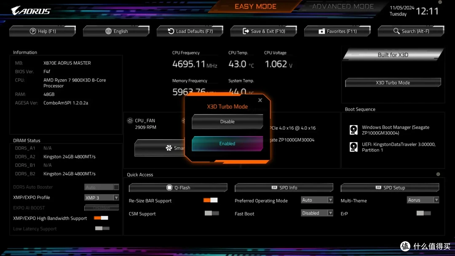Click ComboAm5PI 1.2.0.2a AGESA version
Viewport: 455px width, 256px height.
point(66,103)
